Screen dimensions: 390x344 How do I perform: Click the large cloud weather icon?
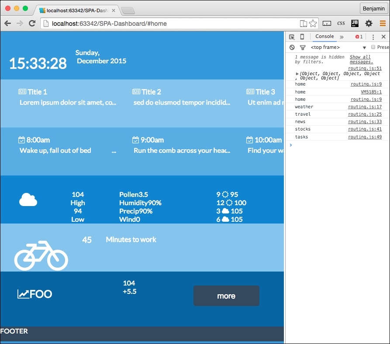[x=28, y=200]
